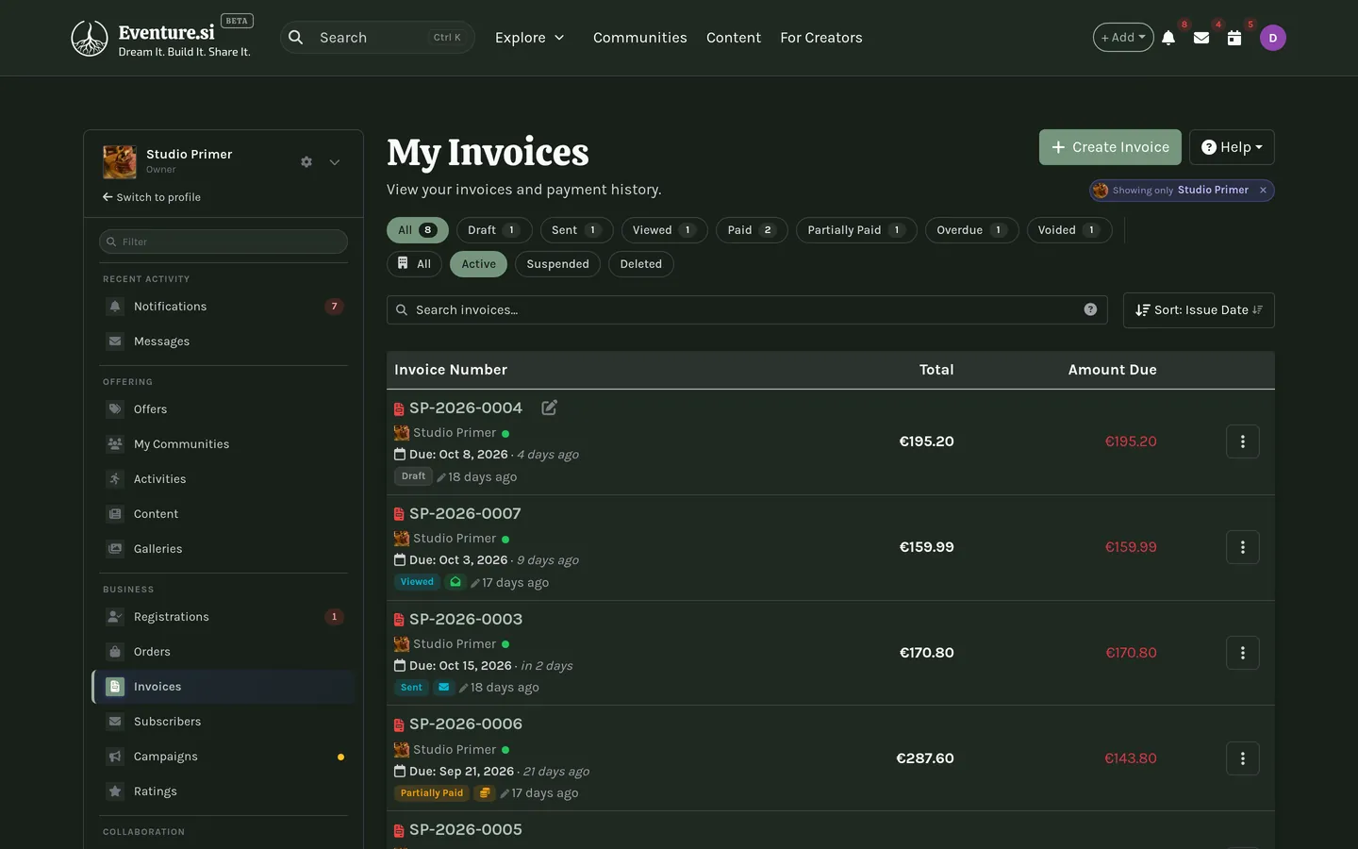Open the calendar icon in header
This screenshot has height=849, width=1358.
point(1234,38)
